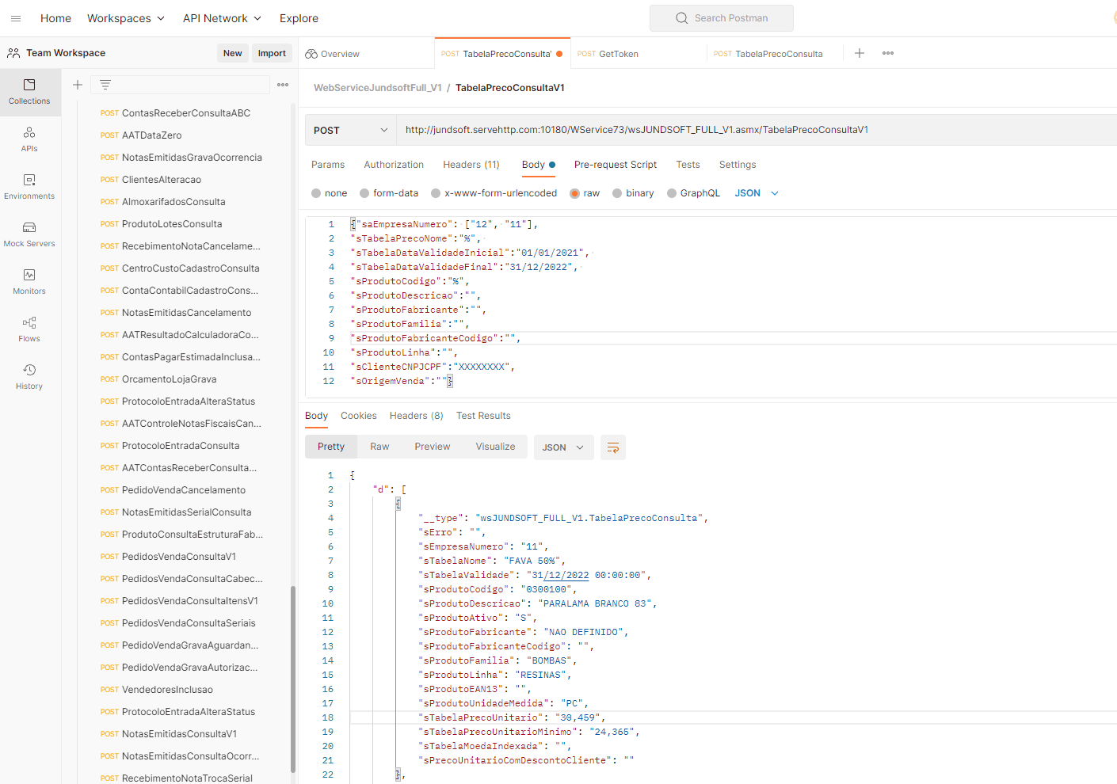Viewport: 1117px width, 784px height.
Task: Open response Test Results tab
Action: click(483, 416)
